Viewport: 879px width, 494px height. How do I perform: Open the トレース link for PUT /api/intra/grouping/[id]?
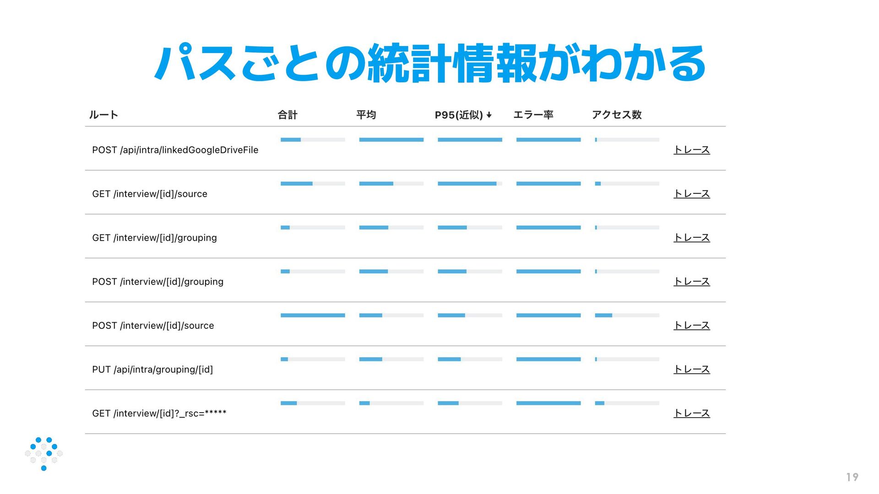coord(691,370)
